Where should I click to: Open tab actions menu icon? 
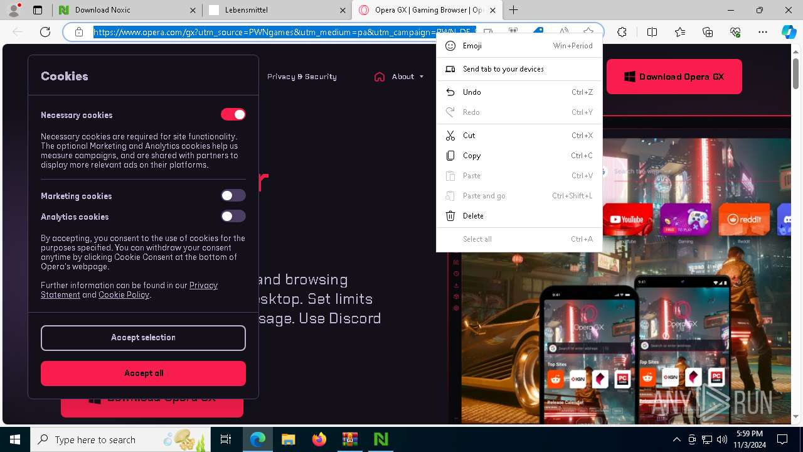click(38, 10)
